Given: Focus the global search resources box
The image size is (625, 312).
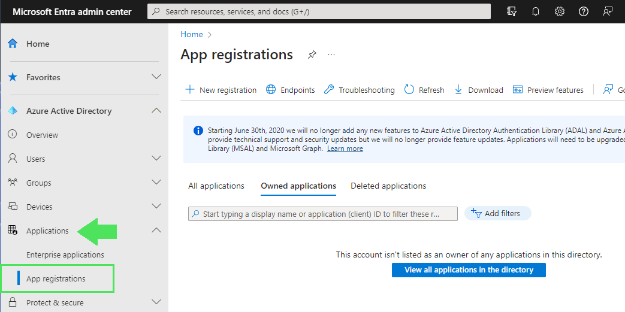Looking at the screenshot, I should 319,11.
